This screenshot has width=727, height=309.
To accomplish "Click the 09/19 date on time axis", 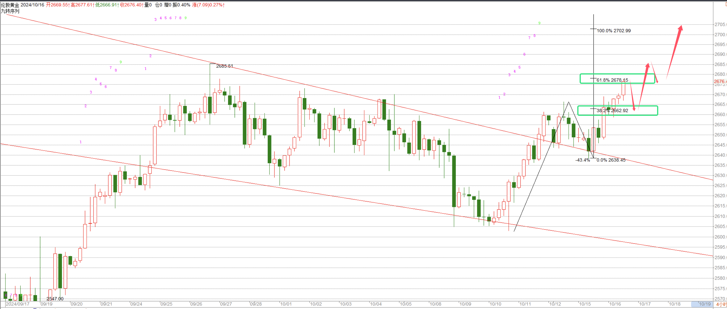I will [x=47, y=304].
